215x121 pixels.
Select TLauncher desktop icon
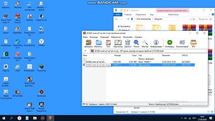(x=41, y=68)
